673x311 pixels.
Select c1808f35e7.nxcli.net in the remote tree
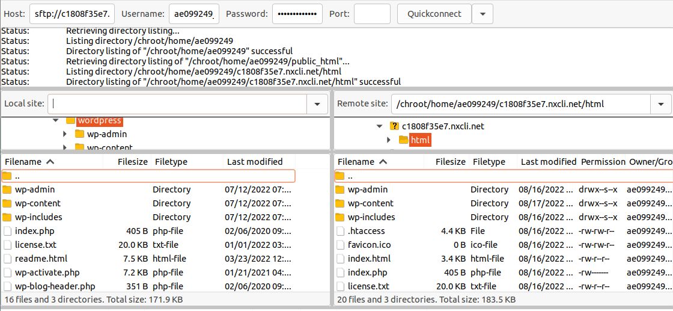click(443, 126)
